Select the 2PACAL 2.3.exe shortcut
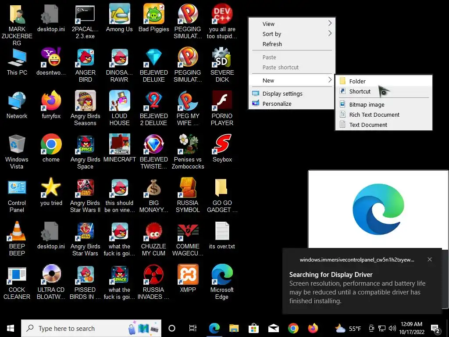The image size is (449, 337). [x=86, y=22]
